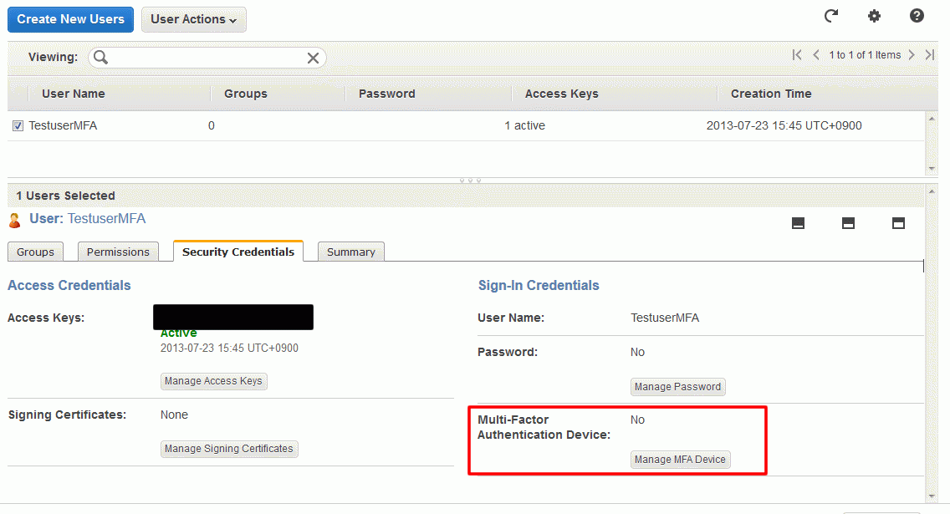Click details pane scrollbar up arrow
The image size is (950, 514).
[x=932, y=192]
